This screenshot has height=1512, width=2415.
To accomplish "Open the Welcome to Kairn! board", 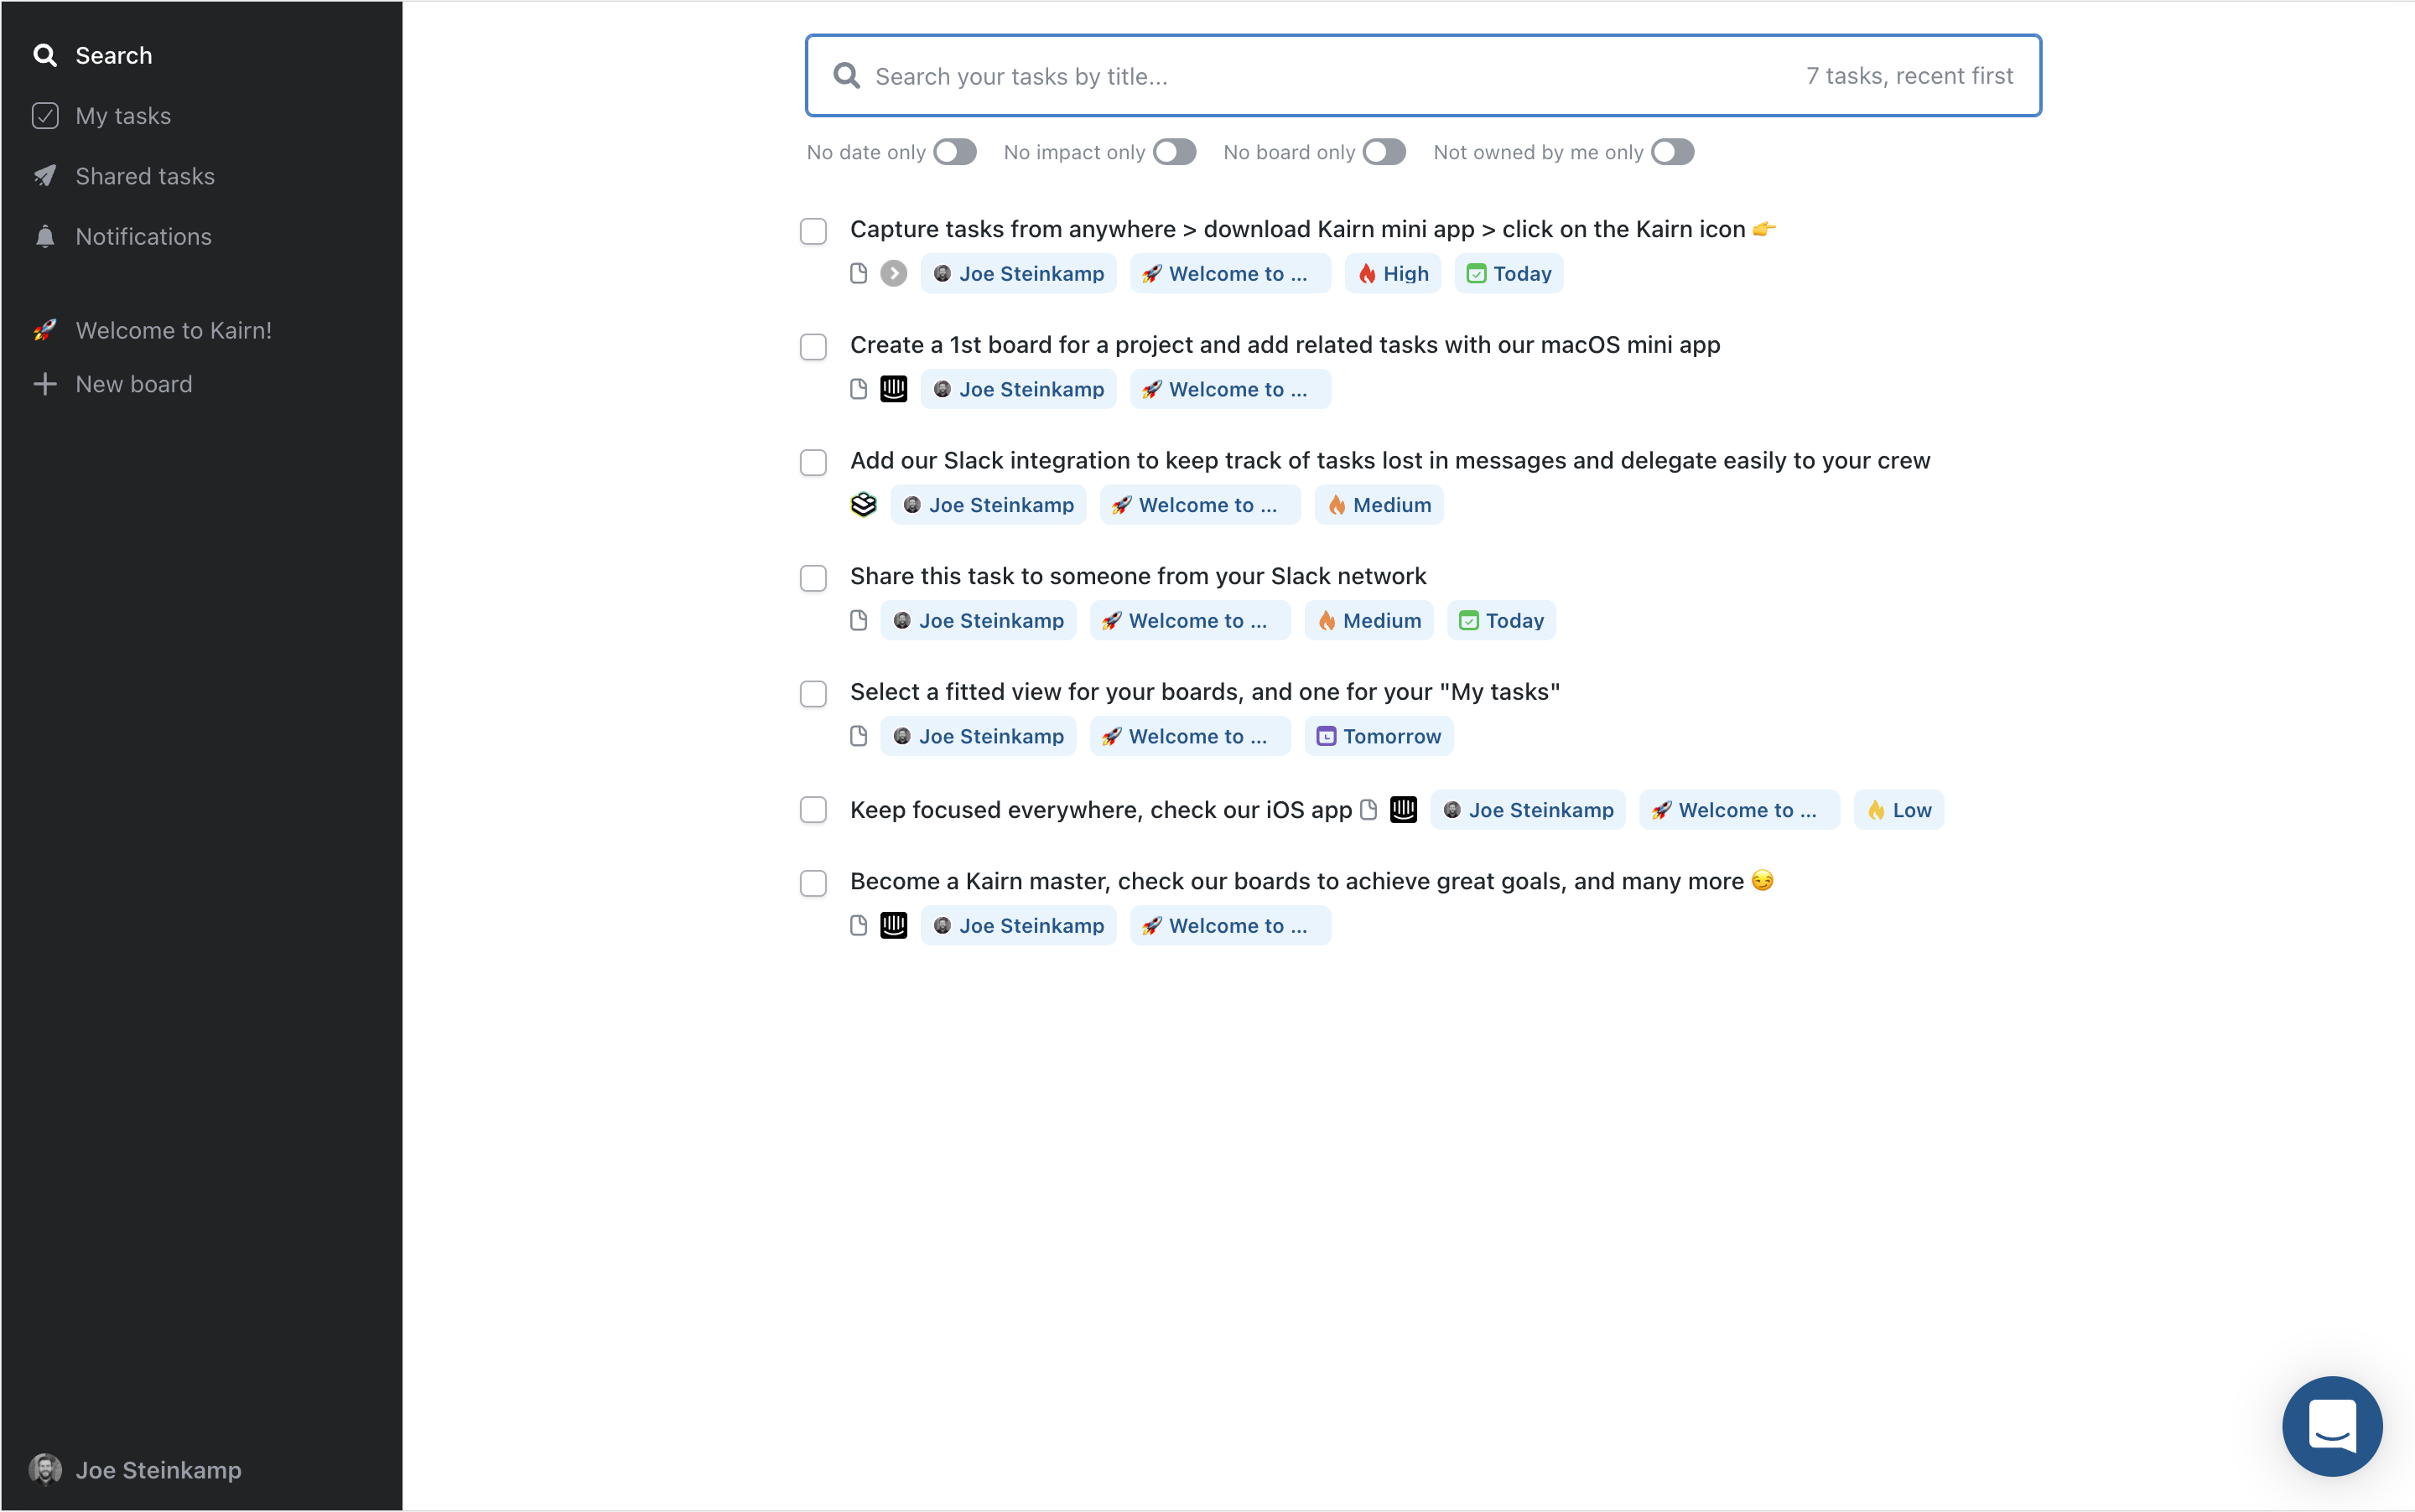I will tap(173, 330).
